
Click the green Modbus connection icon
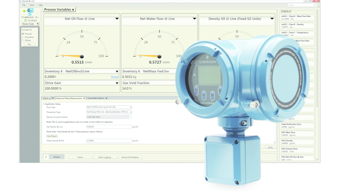pos(46,157)
